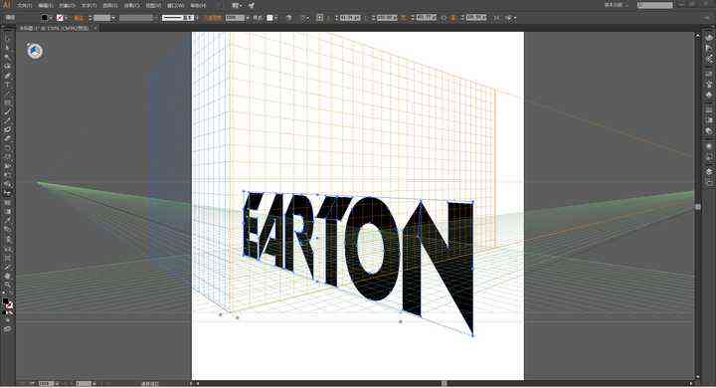The image size is (716, 388).
Task: Select the Paintbrush tool
Action: pos(7,112)
